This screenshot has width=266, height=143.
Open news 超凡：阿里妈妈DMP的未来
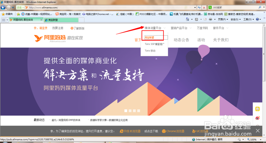click(x=66, y=120)
